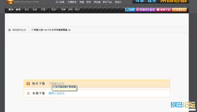Open the 神曲 game link
This screenshot has height=112, width=197.
82,2
